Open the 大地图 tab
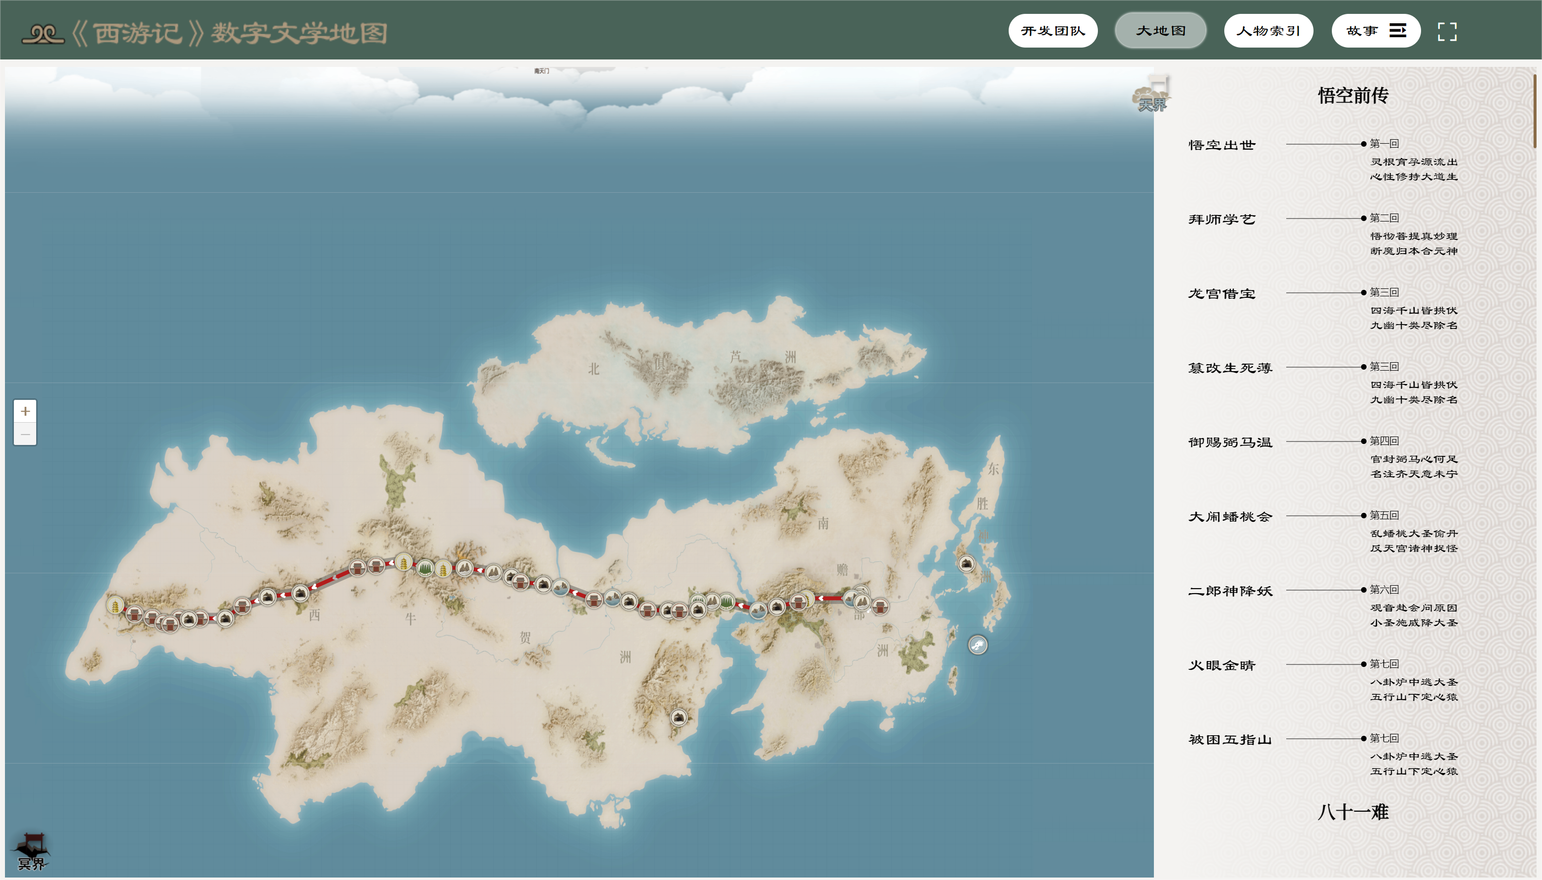The image size is (1542, 880). click(1160, 31)
